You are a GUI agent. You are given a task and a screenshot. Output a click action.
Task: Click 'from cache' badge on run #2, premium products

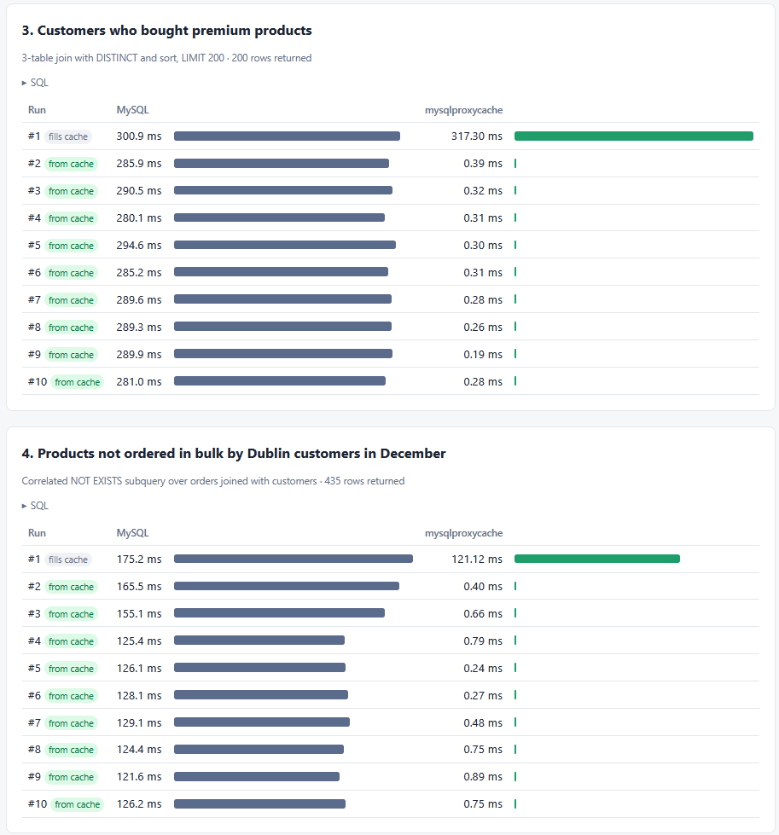[x=71, y=164]
